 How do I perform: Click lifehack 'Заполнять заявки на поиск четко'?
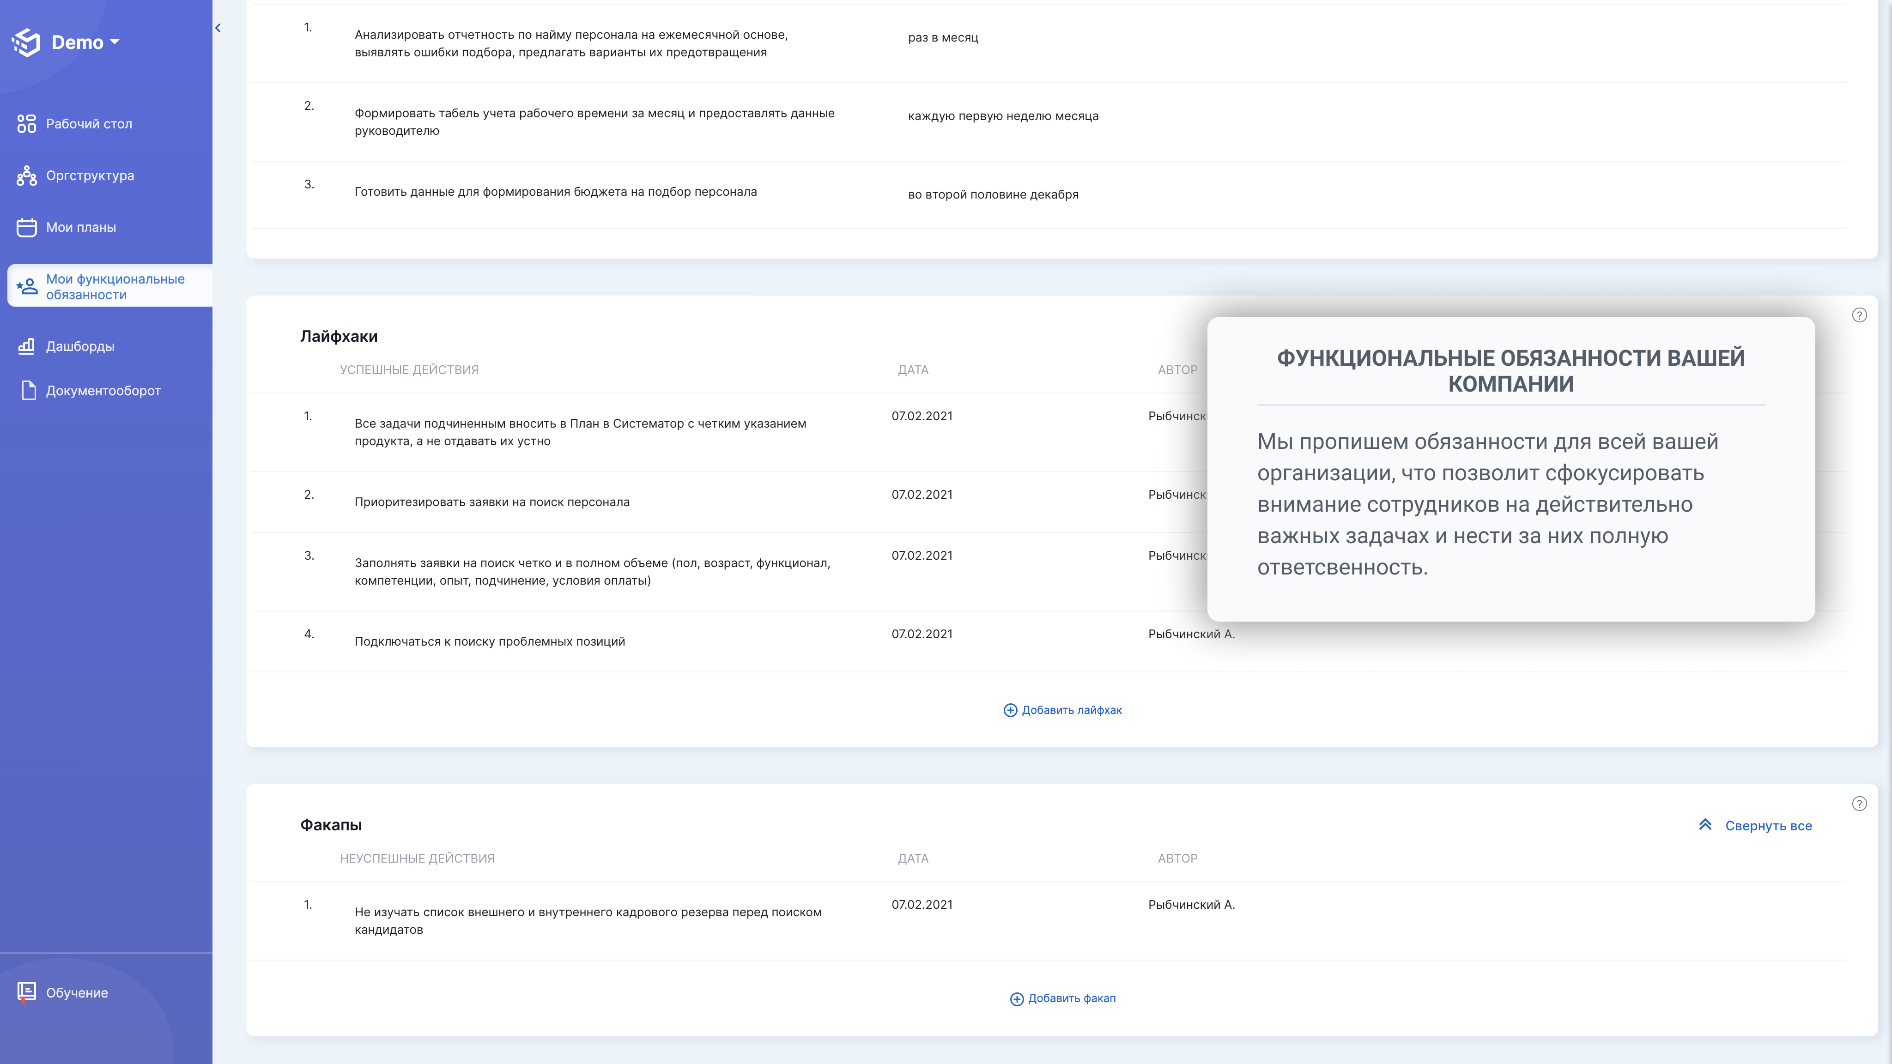(592, 572)
